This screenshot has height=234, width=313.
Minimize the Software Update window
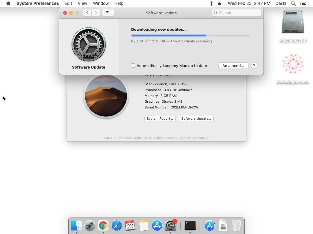pyautogui.click(x=71, y=13)
